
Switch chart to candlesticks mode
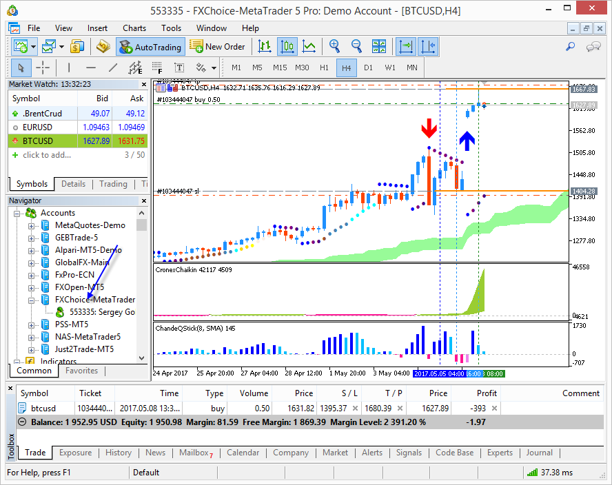pos(287,47)
